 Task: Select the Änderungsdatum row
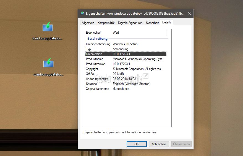point(126,79)
